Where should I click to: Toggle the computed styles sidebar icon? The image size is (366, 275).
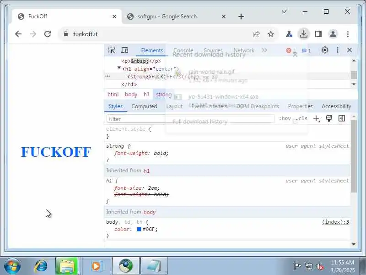point(342,118)
